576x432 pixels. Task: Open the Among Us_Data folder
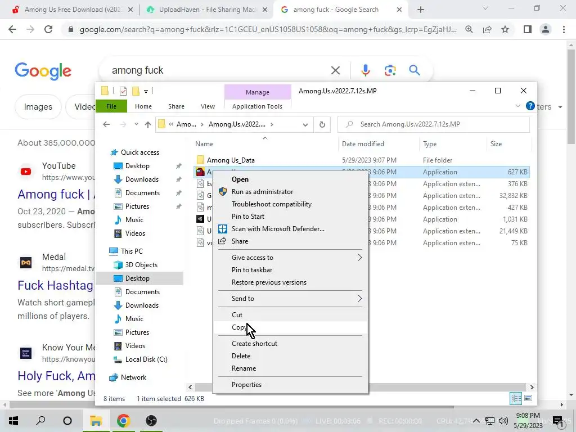(x=231, y=160)
